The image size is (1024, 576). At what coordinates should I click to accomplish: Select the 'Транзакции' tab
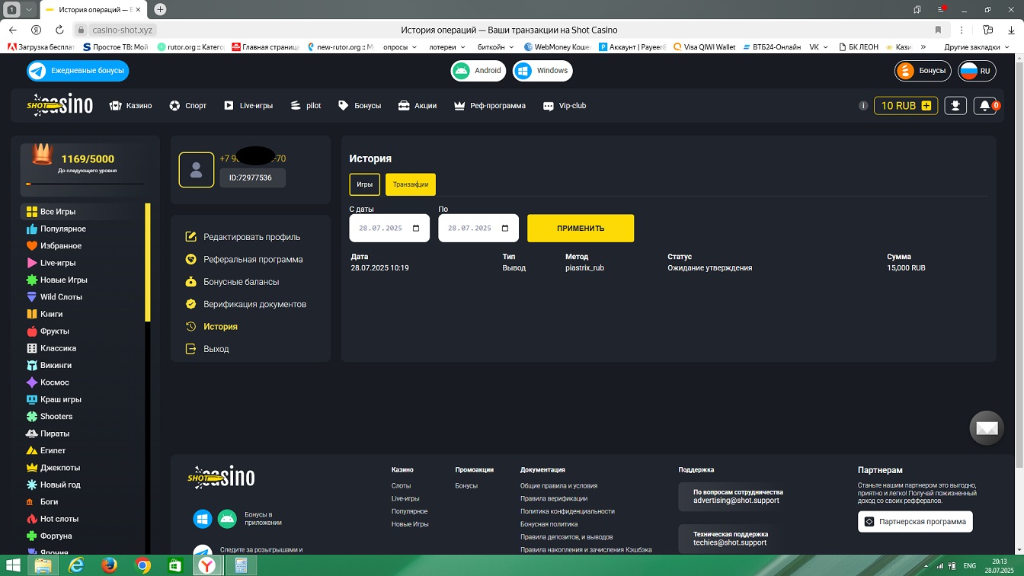(410, 184)
